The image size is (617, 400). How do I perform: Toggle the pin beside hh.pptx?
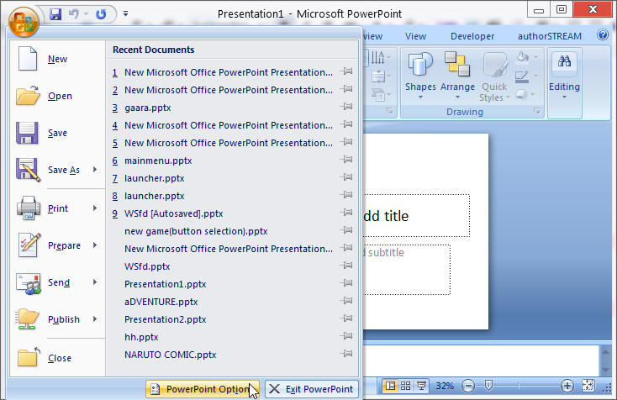click(x=346, y=336)
